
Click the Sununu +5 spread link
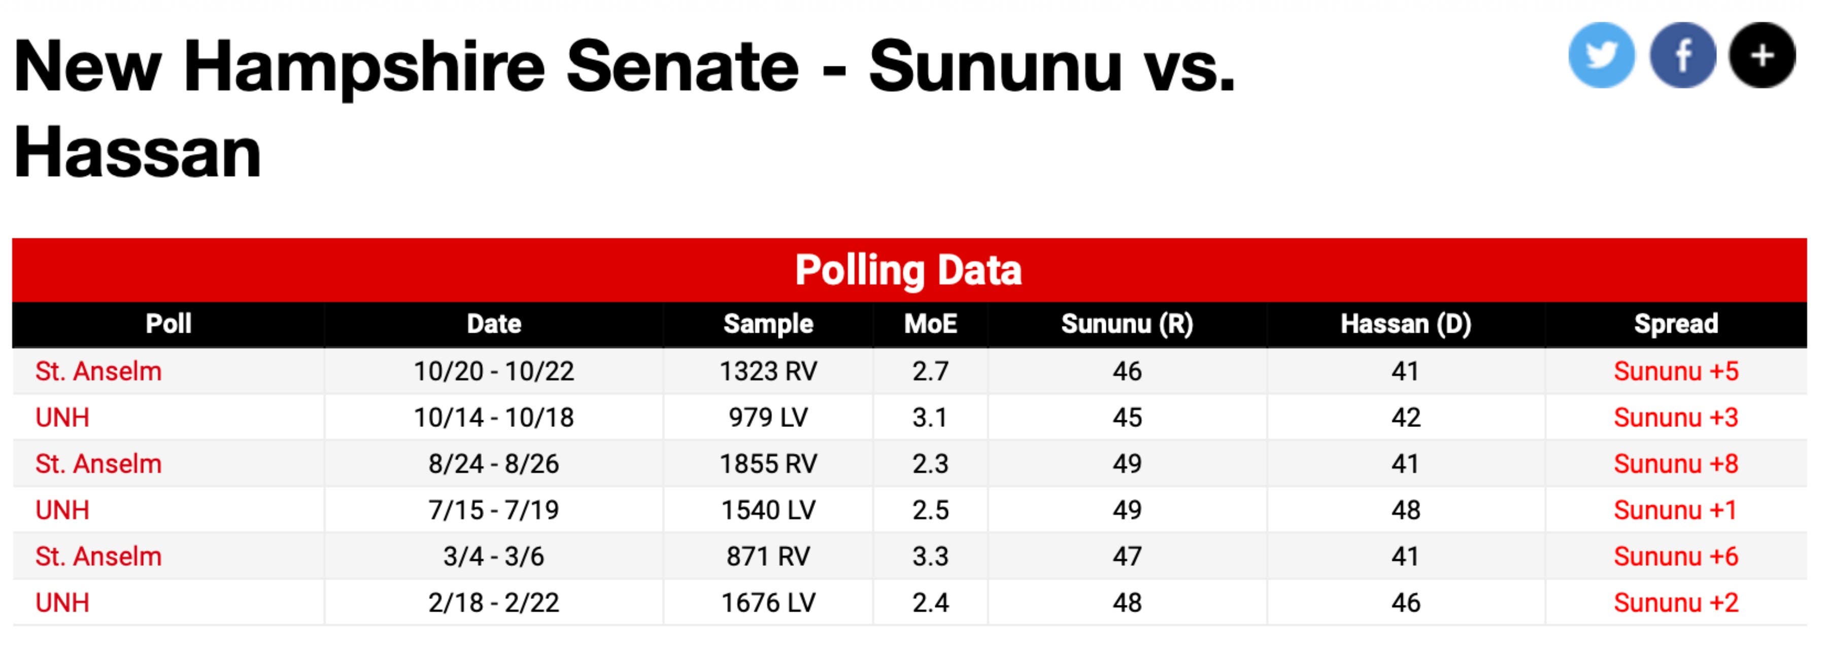(1675, 371)
